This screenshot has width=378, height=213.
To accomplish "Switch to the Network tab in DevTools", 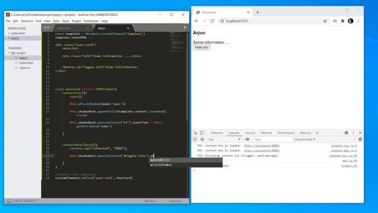I will 266,133.
